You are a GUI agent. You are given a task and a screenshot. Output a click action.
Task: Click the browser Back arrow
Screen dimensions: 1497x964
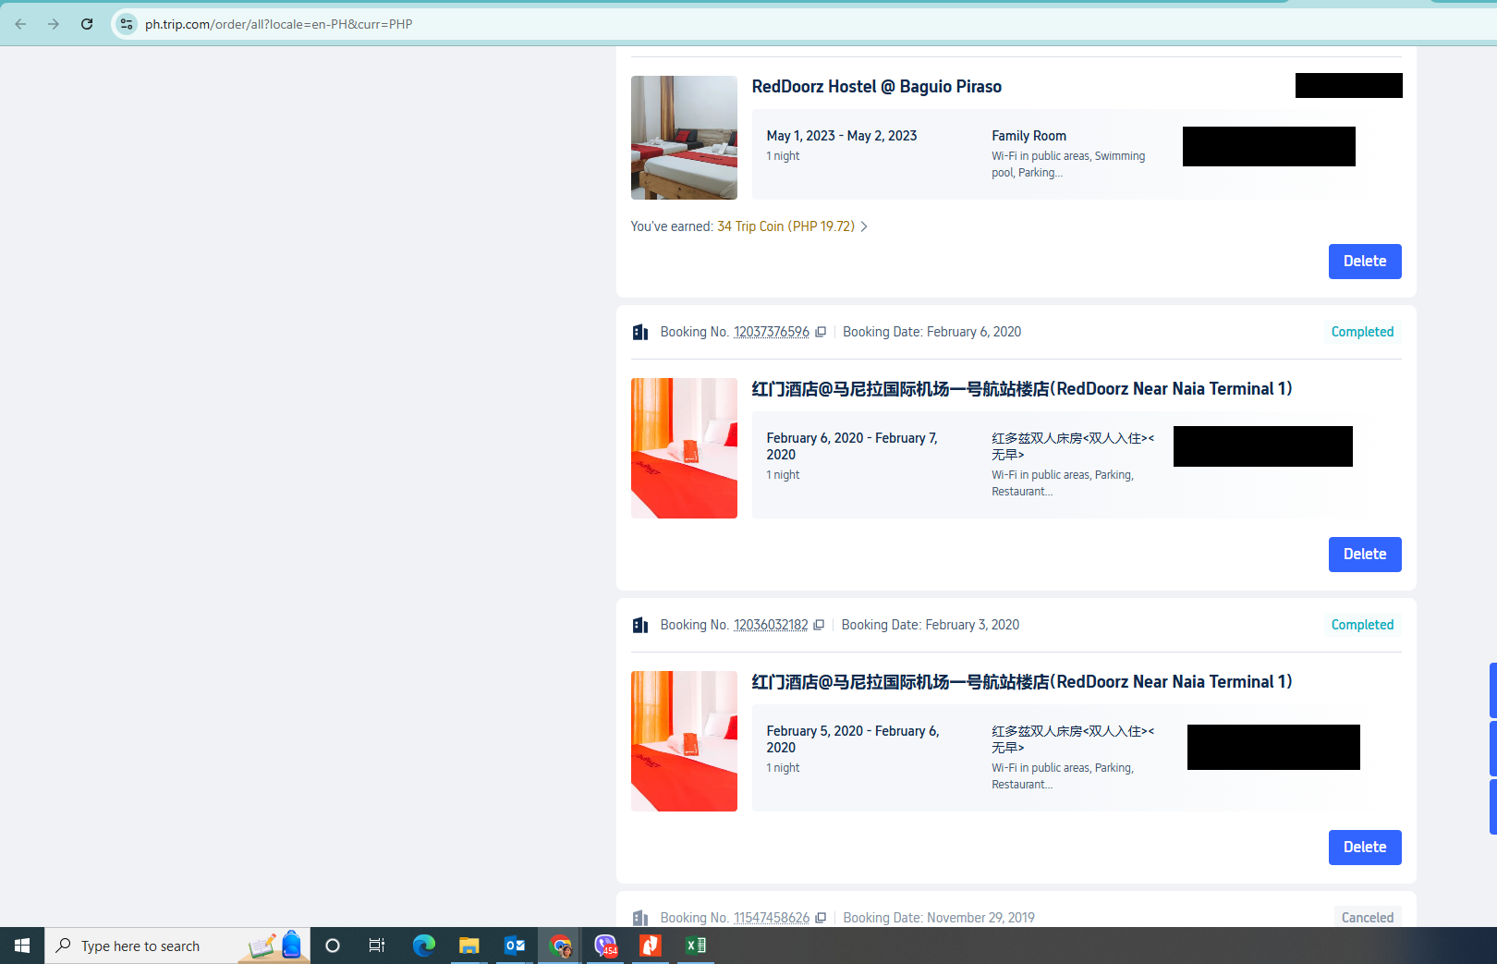[20, 24]
